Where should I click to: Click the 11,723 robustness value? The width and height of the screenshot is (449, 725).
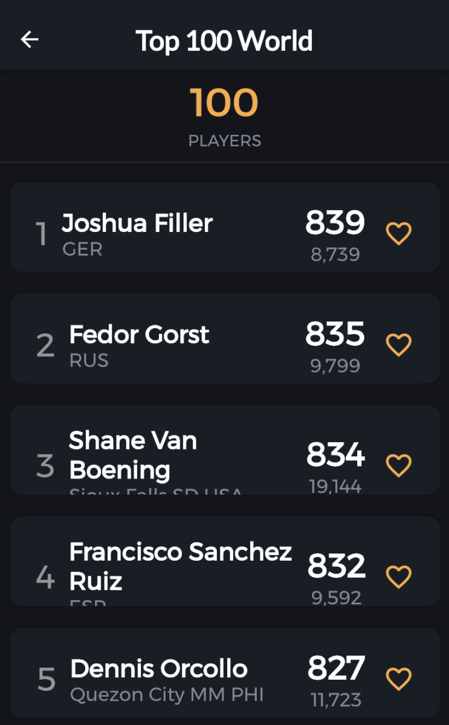[336, 700]
